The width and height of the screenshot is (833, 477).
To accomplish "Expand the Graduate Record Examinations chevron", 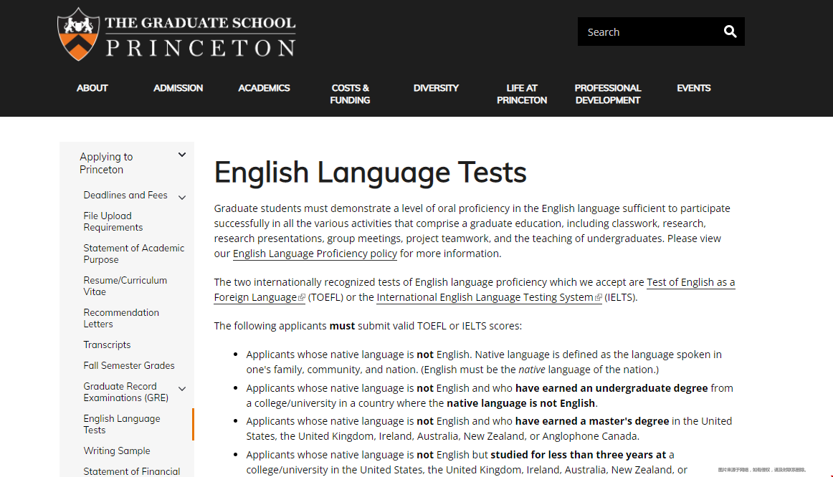I will point(182,389).
